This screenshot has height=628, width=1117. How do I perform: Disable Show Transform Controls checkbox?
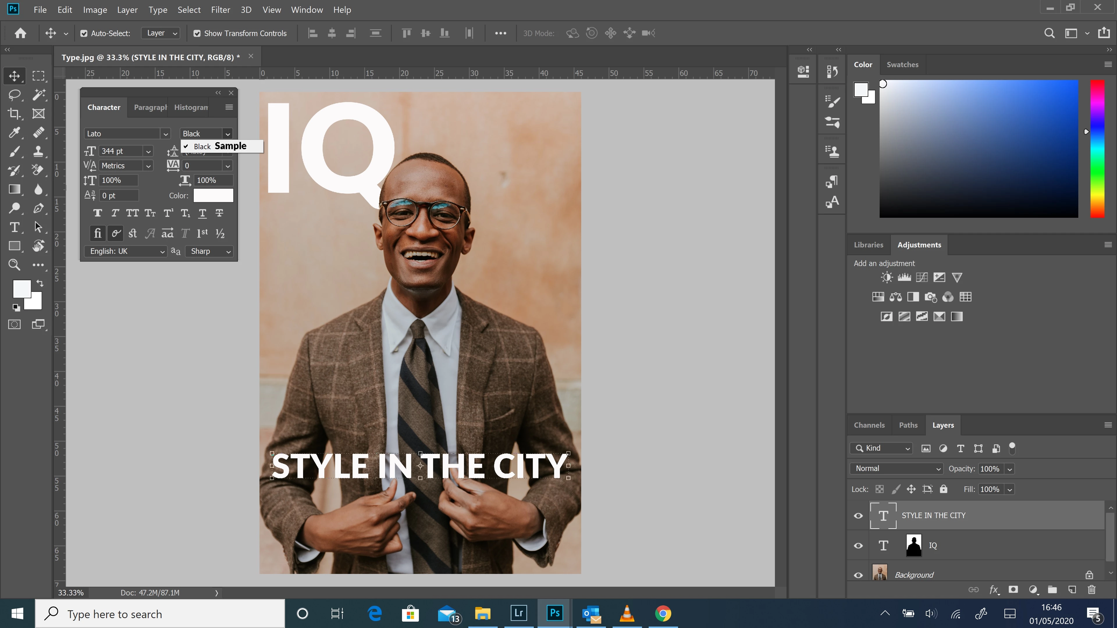[x=197, y=33]
